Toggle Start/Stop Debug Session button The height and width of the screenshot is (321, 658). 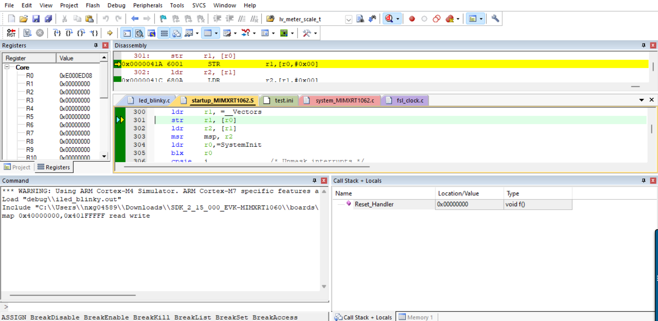pos(389,19)
